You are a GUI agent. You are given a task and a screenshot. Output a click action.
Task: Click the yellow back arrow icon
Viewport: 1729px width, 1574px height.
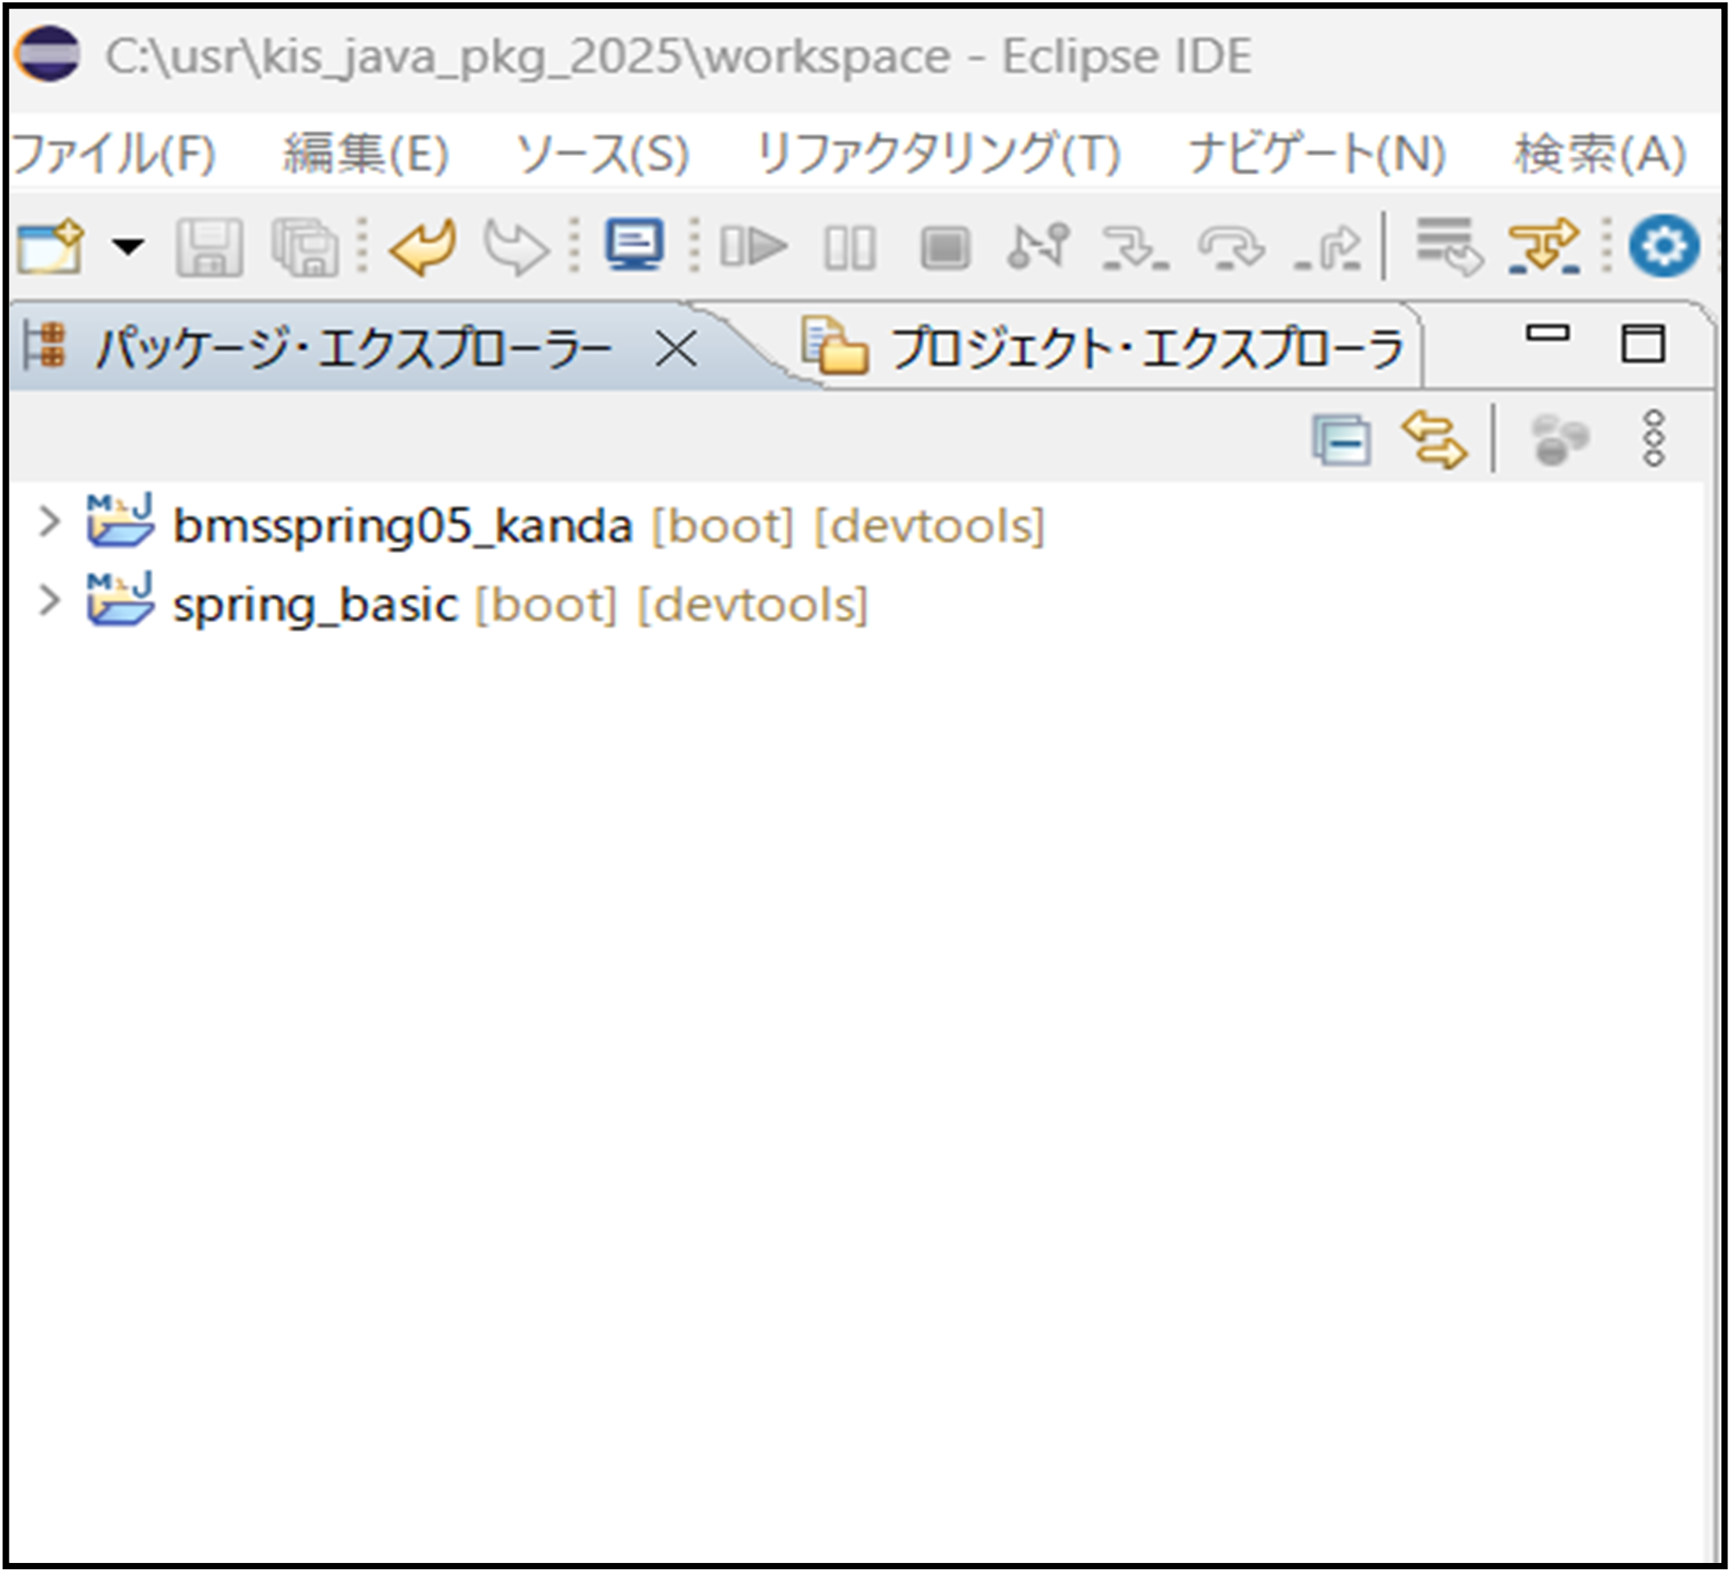click(423, 247)
